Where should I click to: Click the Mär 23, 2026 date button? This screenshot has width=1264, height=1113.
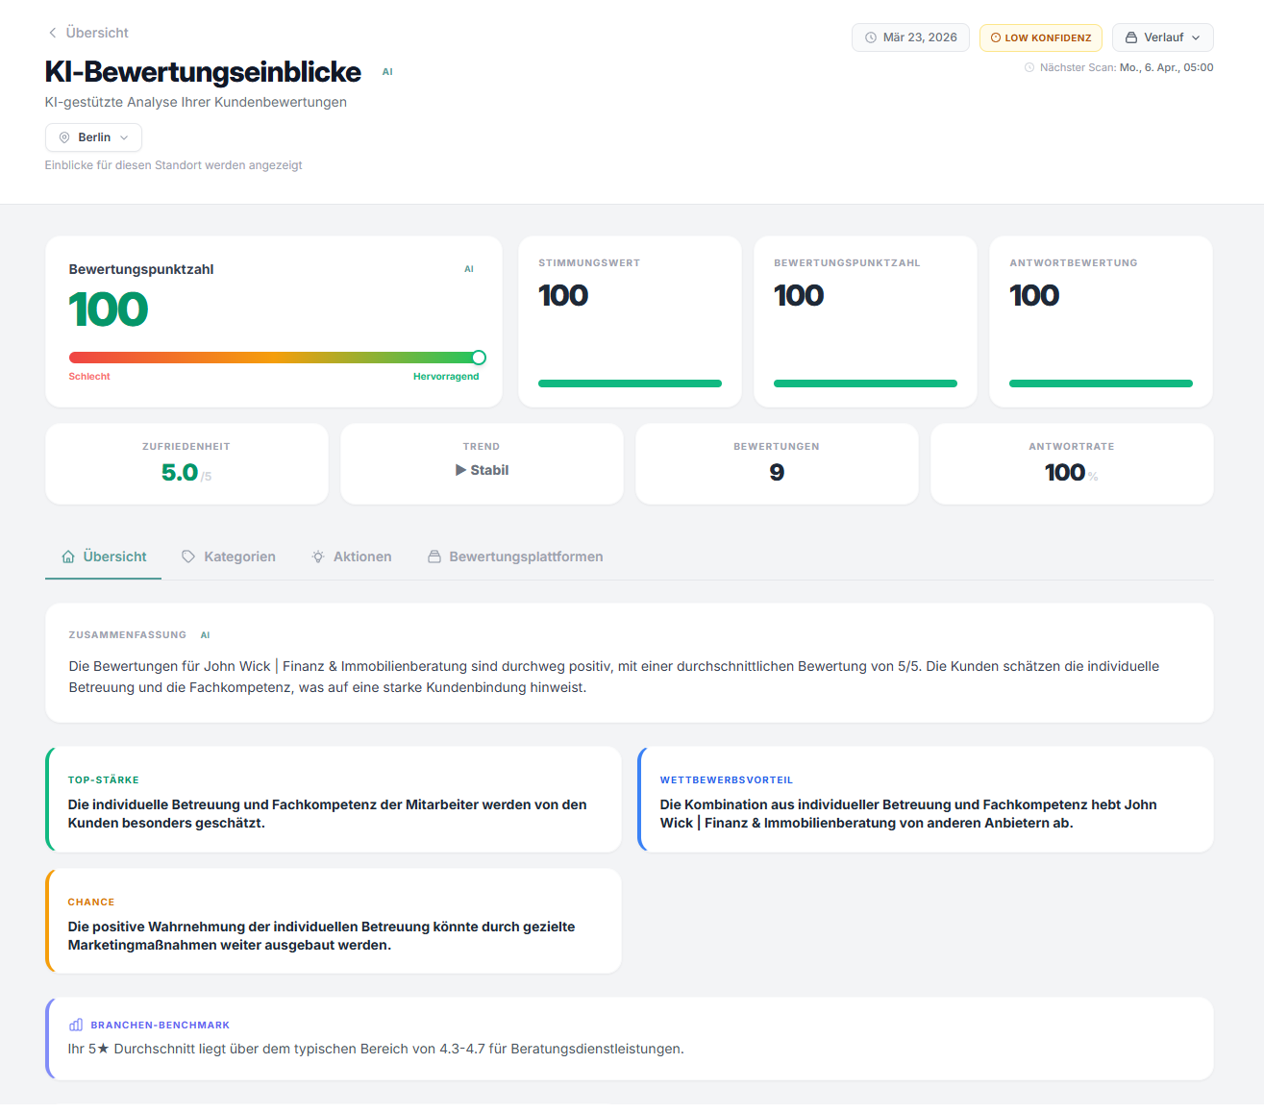[x=910, y=37]
